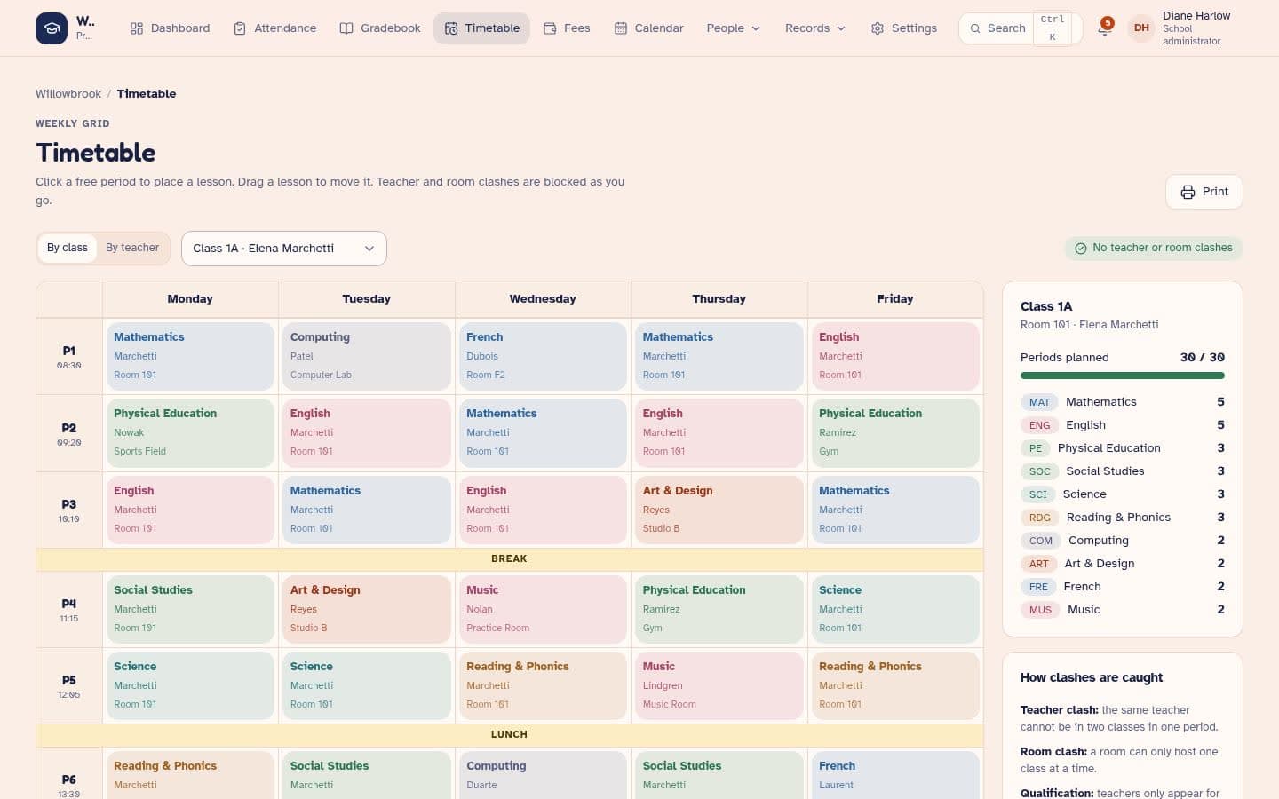Screen dimensions: 1279x799
Task: Click the COM subject badge
Action: tap(1040, 541)
